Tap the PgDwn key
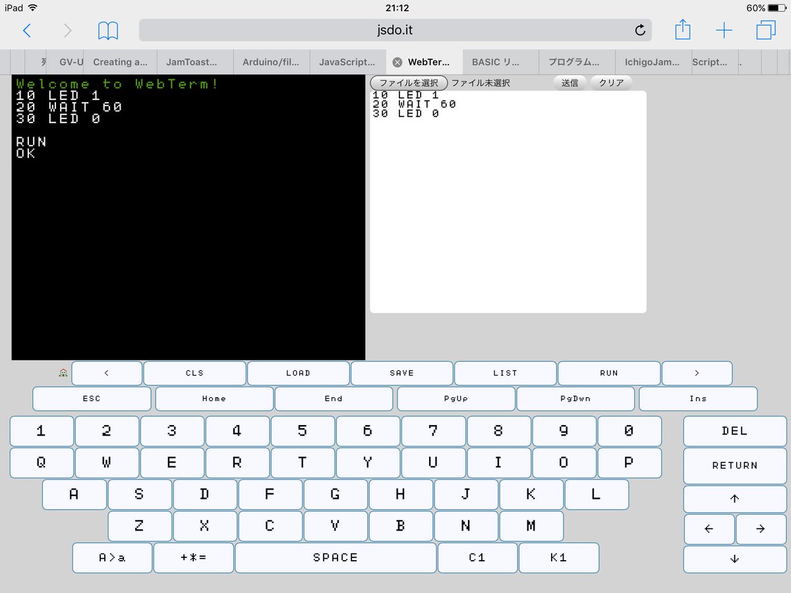 (575, 399)
